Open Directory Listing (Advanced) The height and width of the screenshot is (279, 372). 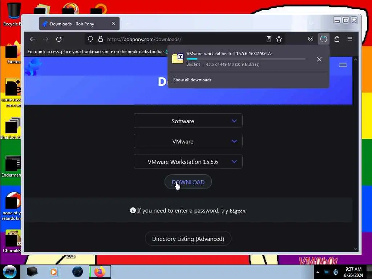(x=188, y=239)
